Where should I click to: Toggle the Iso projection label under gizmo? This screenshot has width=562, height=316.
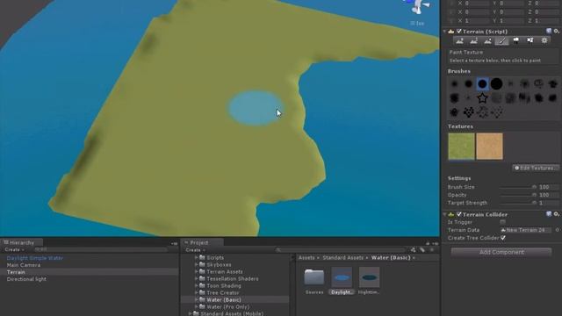pos(417,24)
